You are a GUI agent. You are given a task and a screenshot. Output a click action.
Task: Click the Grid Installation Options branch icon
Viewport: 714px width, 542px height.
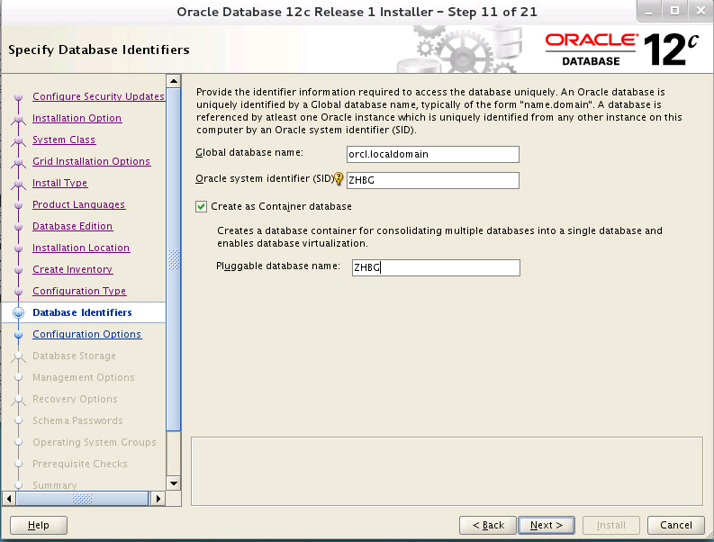pos(18,163)
